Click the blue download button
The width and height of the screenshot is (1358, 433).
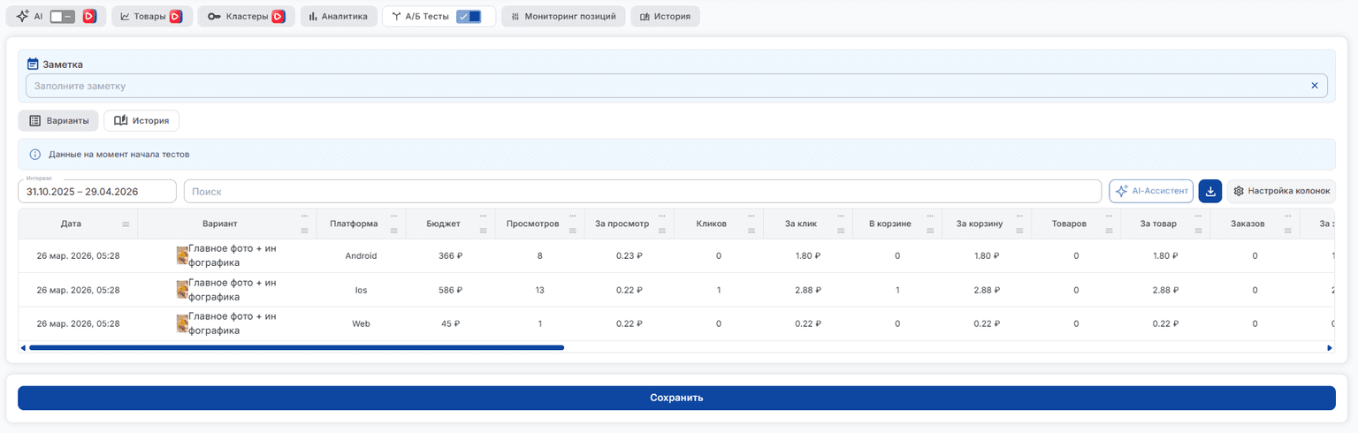click(x=1210, y=191)
